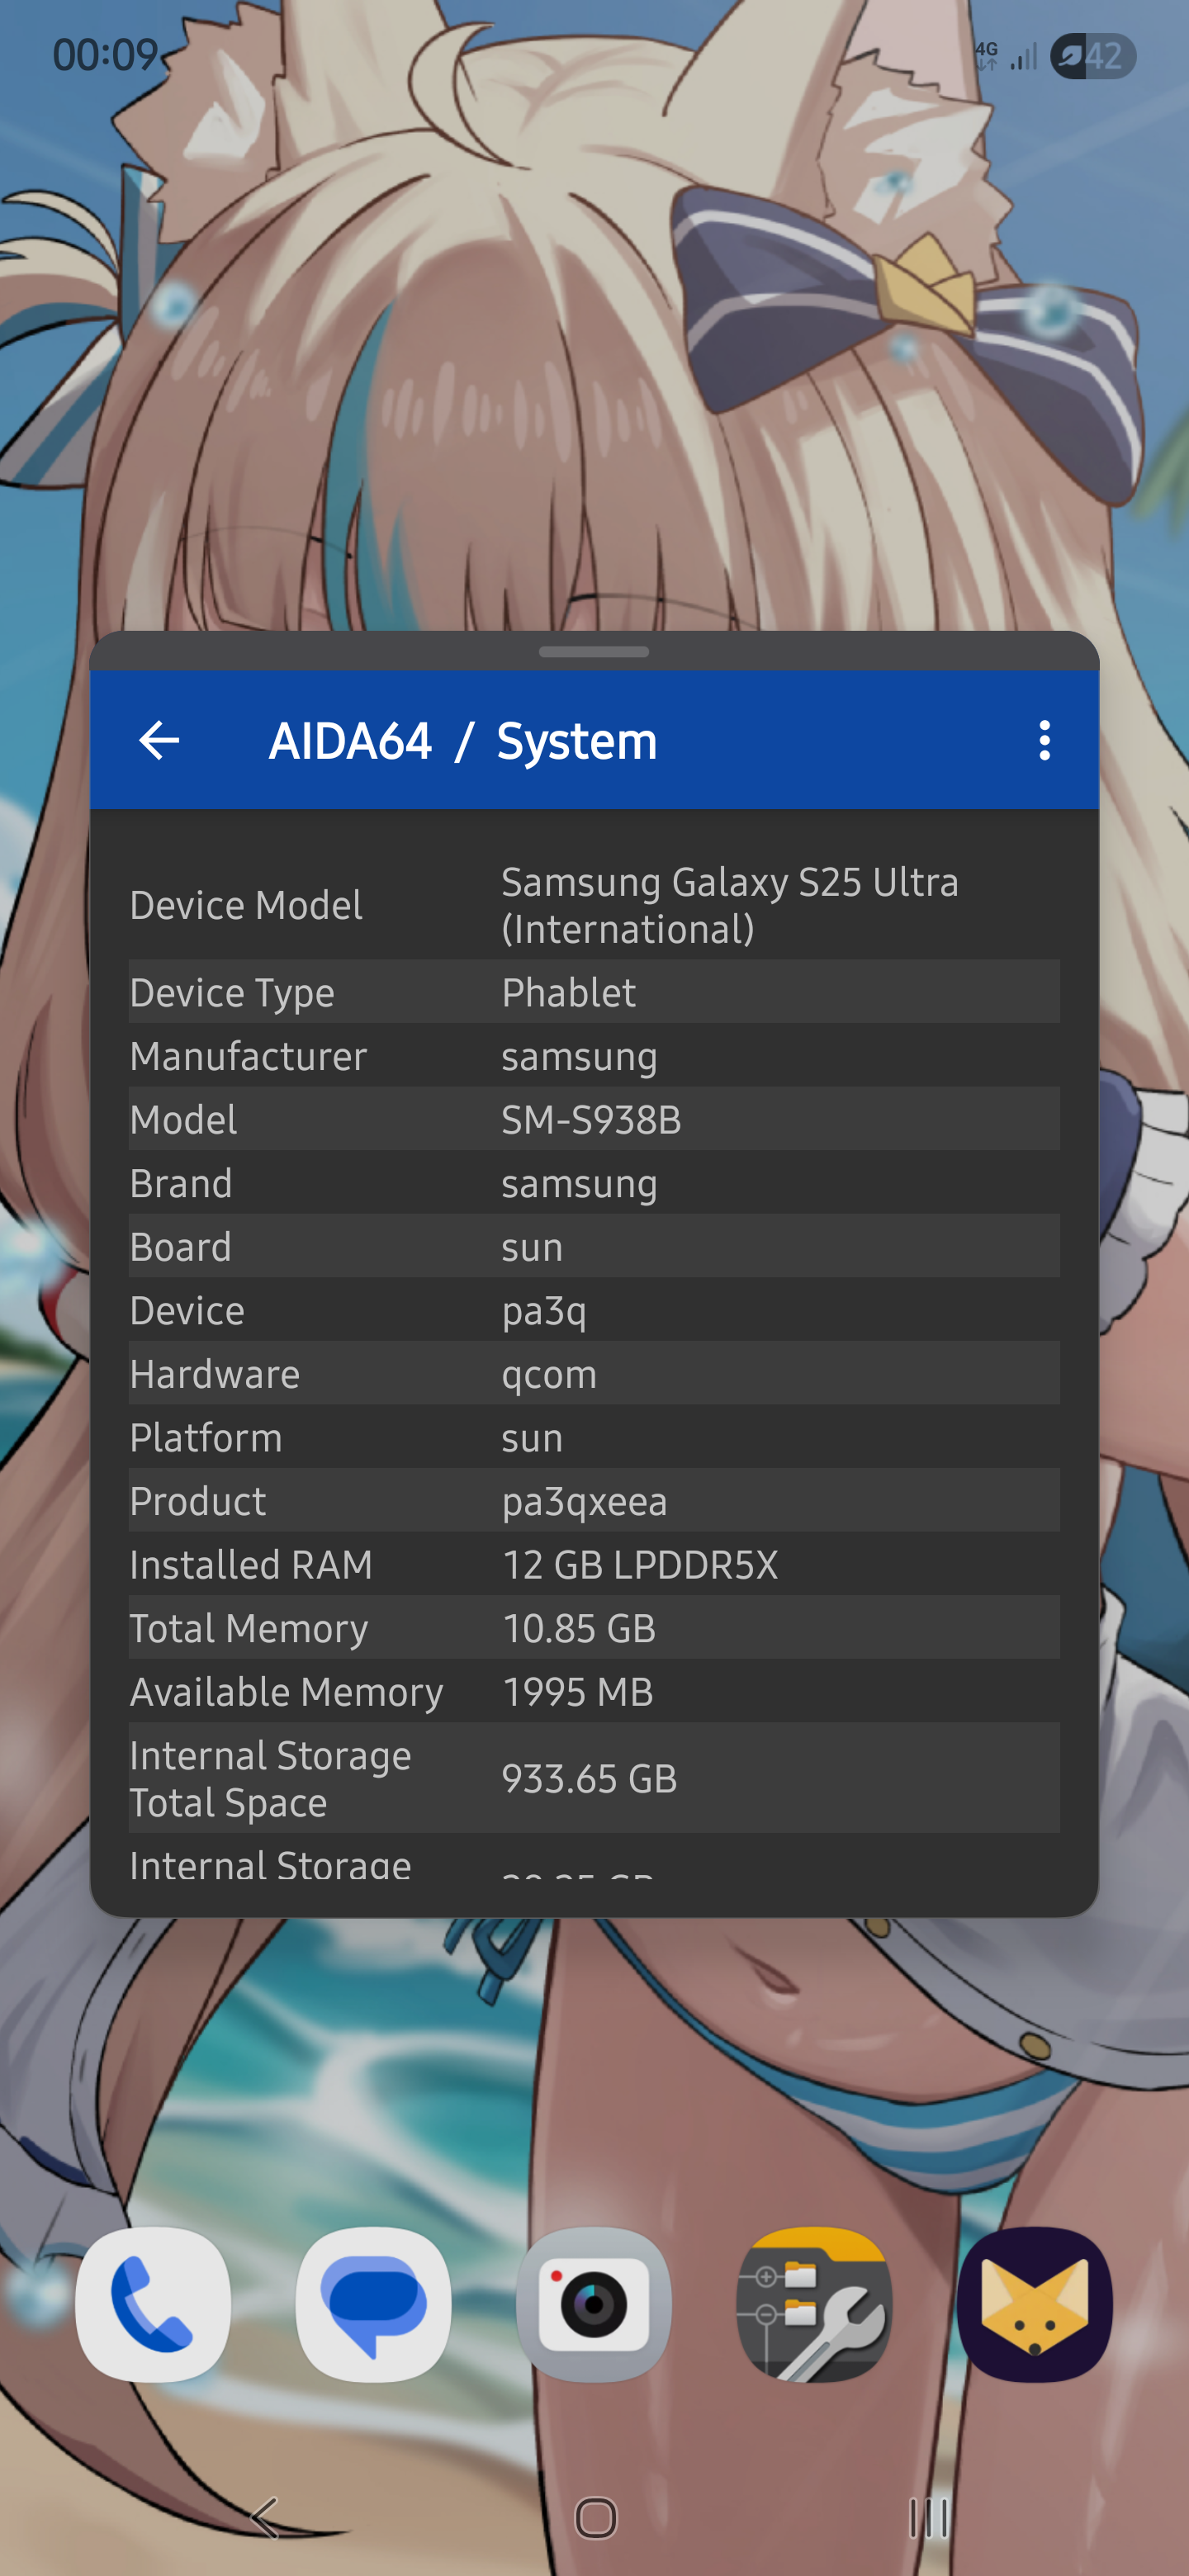Image resolution: width=1189 pixels, height=2576 pixels.
Task: Go back using the AIDA64 header arrow
Action: [159, 741]
